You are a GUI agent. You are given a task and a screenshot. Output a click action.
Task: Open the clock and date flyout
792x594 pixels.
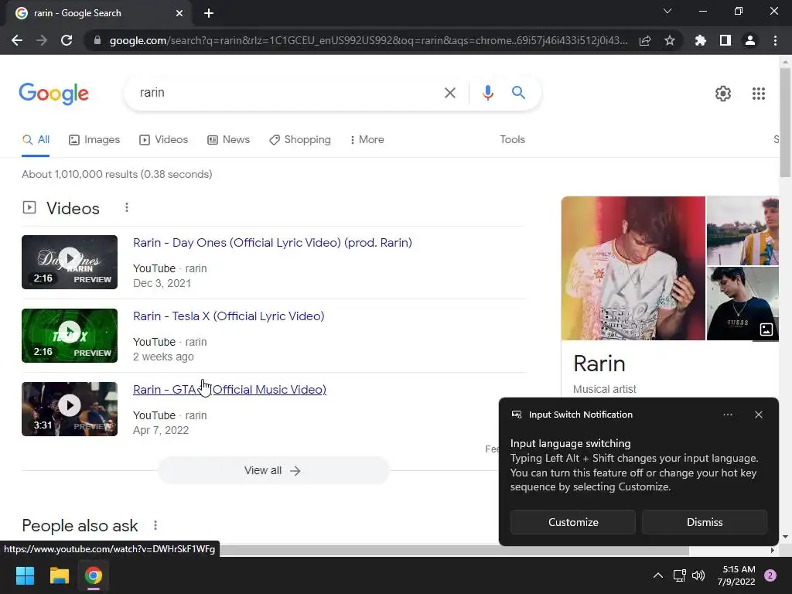click(x=736, y=575)
